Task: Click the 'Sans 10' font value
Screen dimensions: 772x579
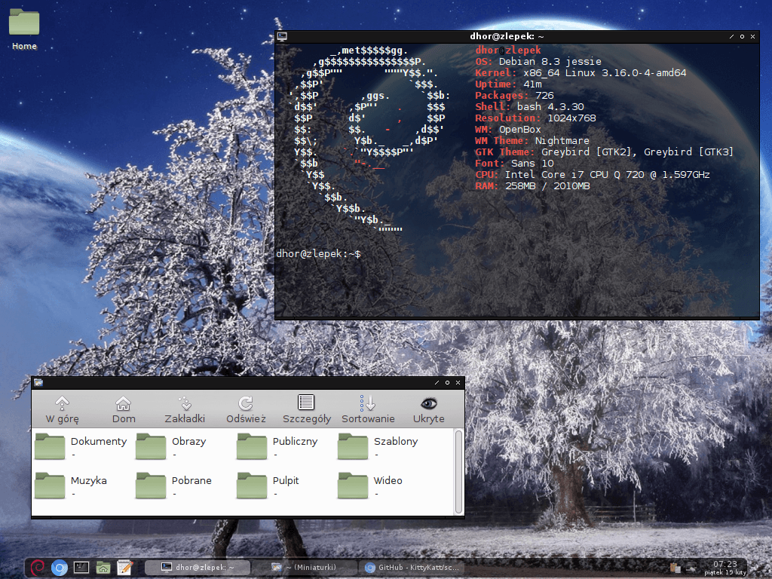Action: pos(532,164)
